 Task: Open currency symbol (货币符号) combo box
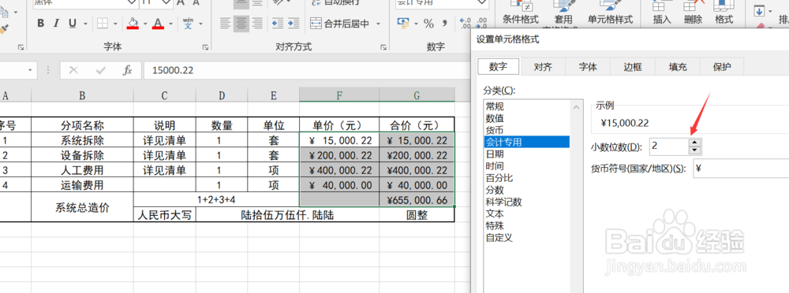[x=741, y=169]
